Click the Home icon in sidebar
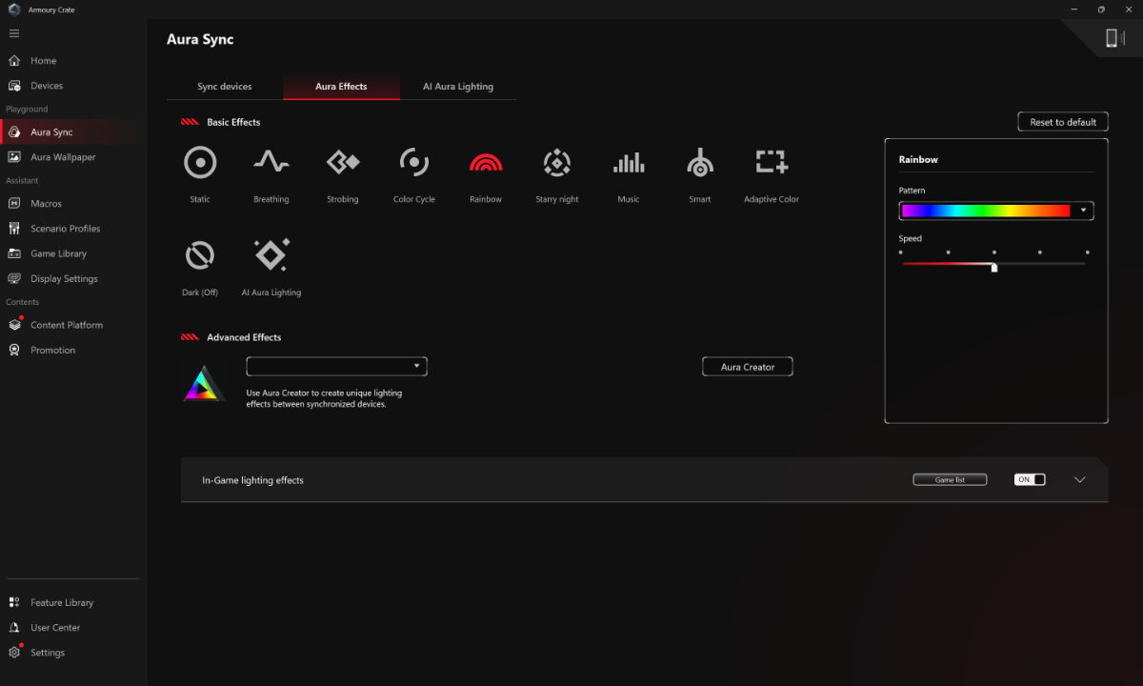The image size is (1143, 686). coord(14,61)
